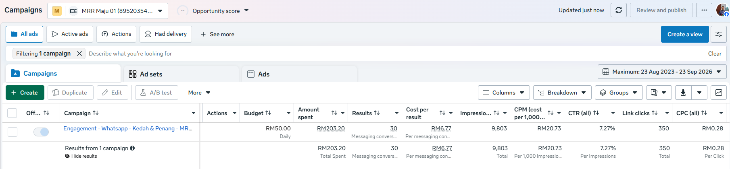Open the Columns dropdown
Image resolution: width=730 pixels, height=169 pixels.
(x=503, y=93)
